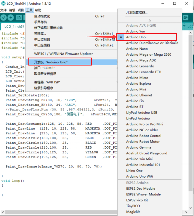
Task: Expand the 开发板: "Arduino Uno" submenu
Action: (x=72, y=62)
